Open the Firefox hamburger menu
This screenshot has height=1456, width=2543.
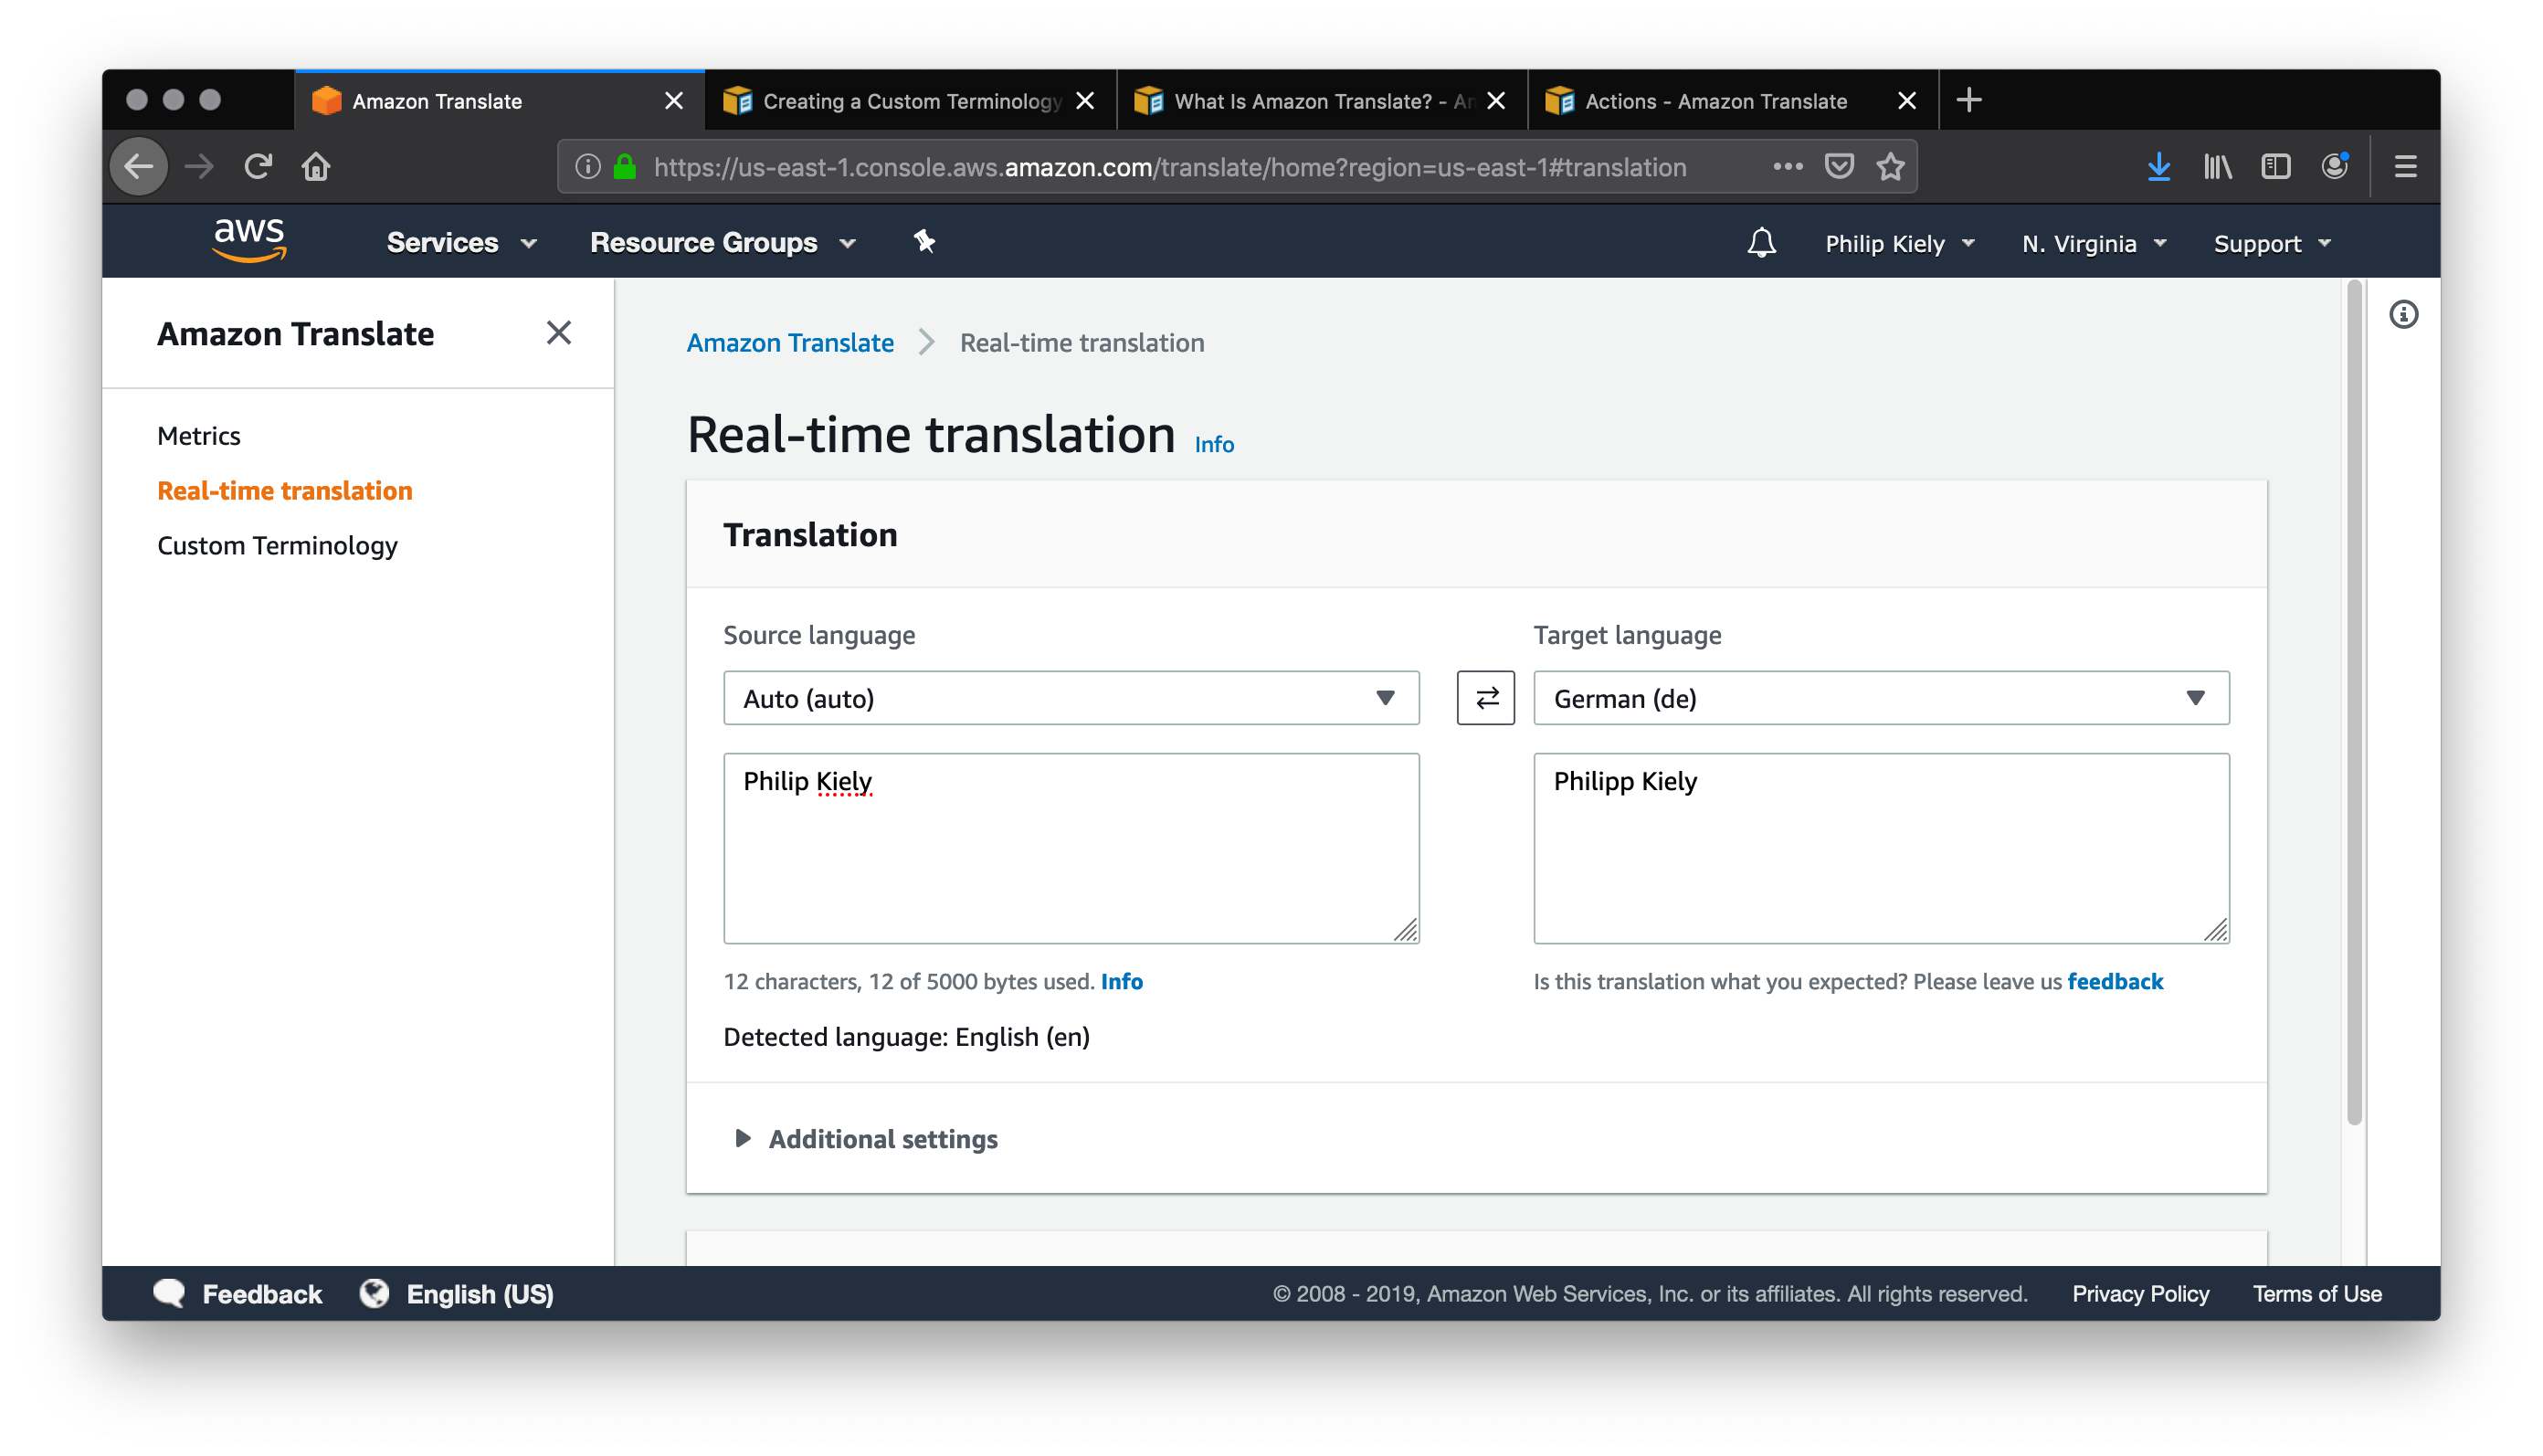click(2405, 166)
